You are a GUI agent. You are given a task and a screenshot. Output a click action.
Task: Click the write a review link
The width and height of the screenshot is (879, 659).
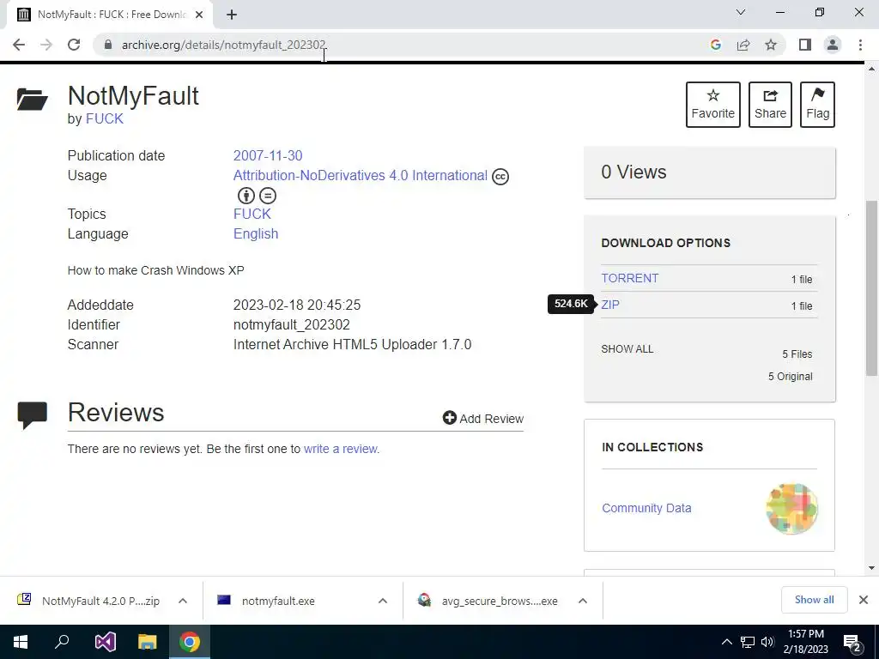tap(340, 449)
